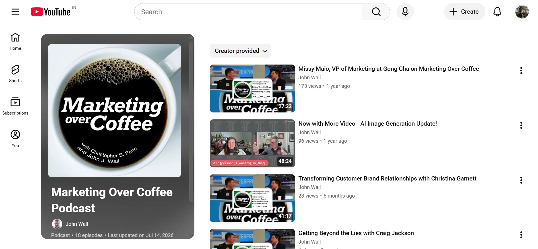The height and width of the screenshot is (249, 538).
Task: Expand the Creator provided sort dropdown
Action: point(240,51)
